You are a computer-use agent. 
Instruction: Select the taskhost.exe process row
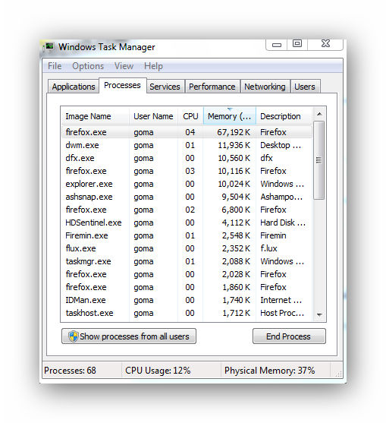[x=187, y=313]
